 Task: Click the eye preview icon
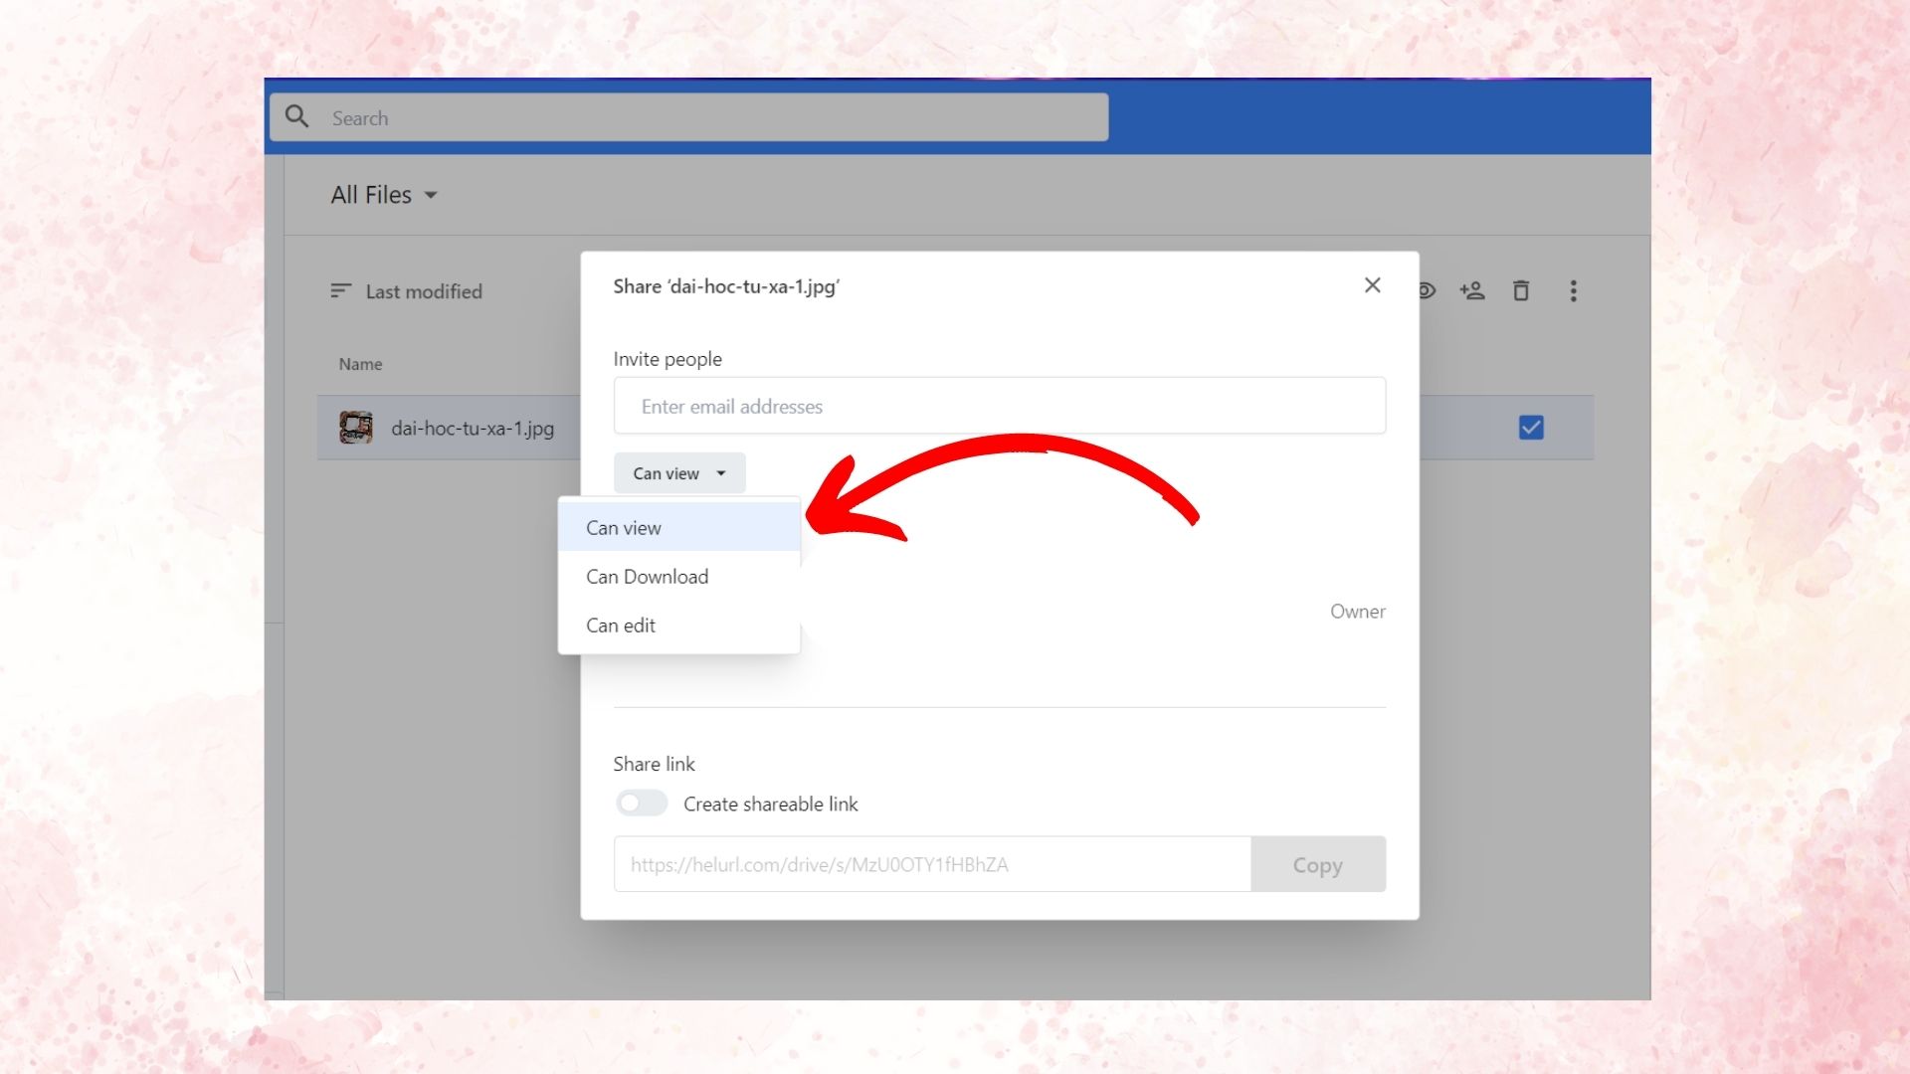pos(1428,290)
